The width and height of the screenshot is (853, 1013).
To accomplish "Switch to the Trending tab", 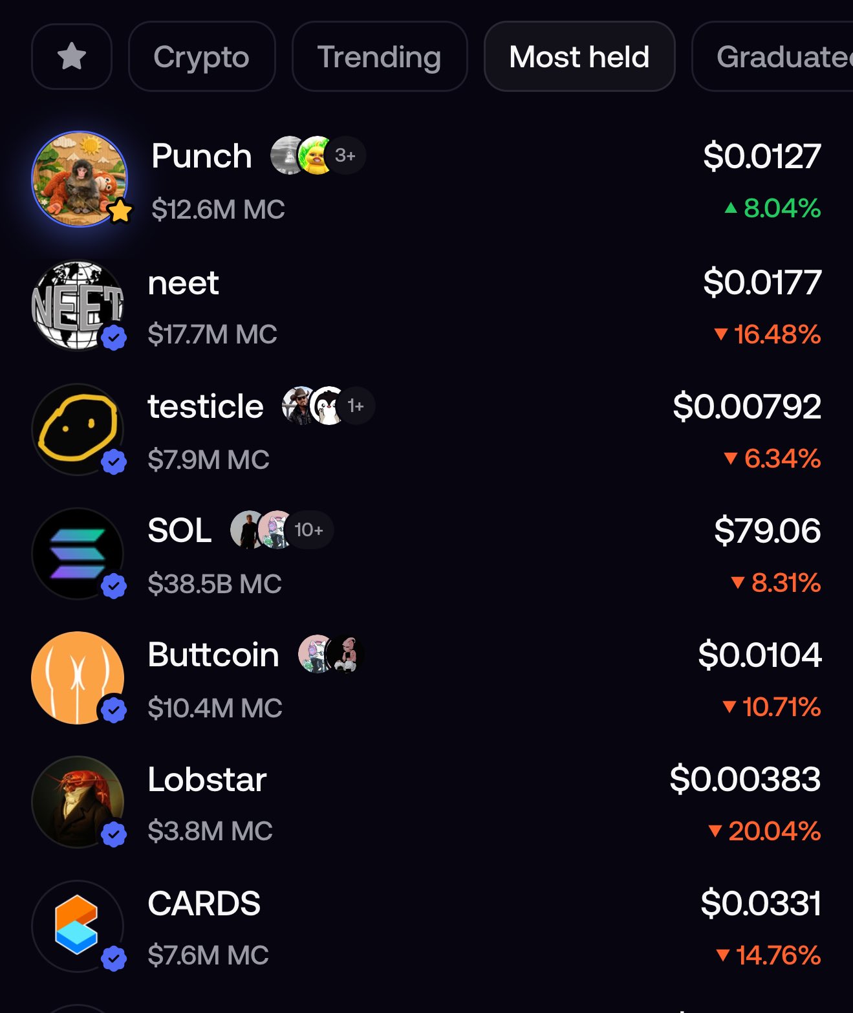I will click(379, 57).
